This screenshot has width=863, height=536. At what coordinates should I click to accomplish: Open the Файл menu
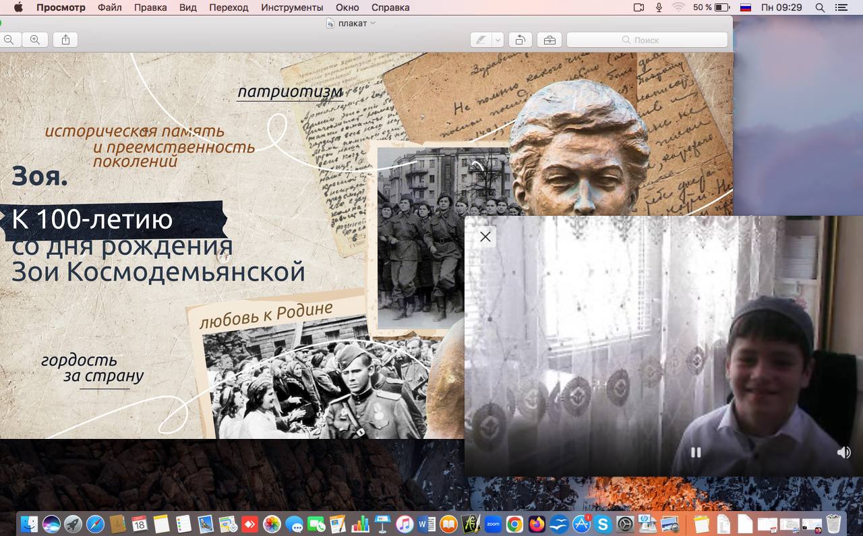[109, 7]
